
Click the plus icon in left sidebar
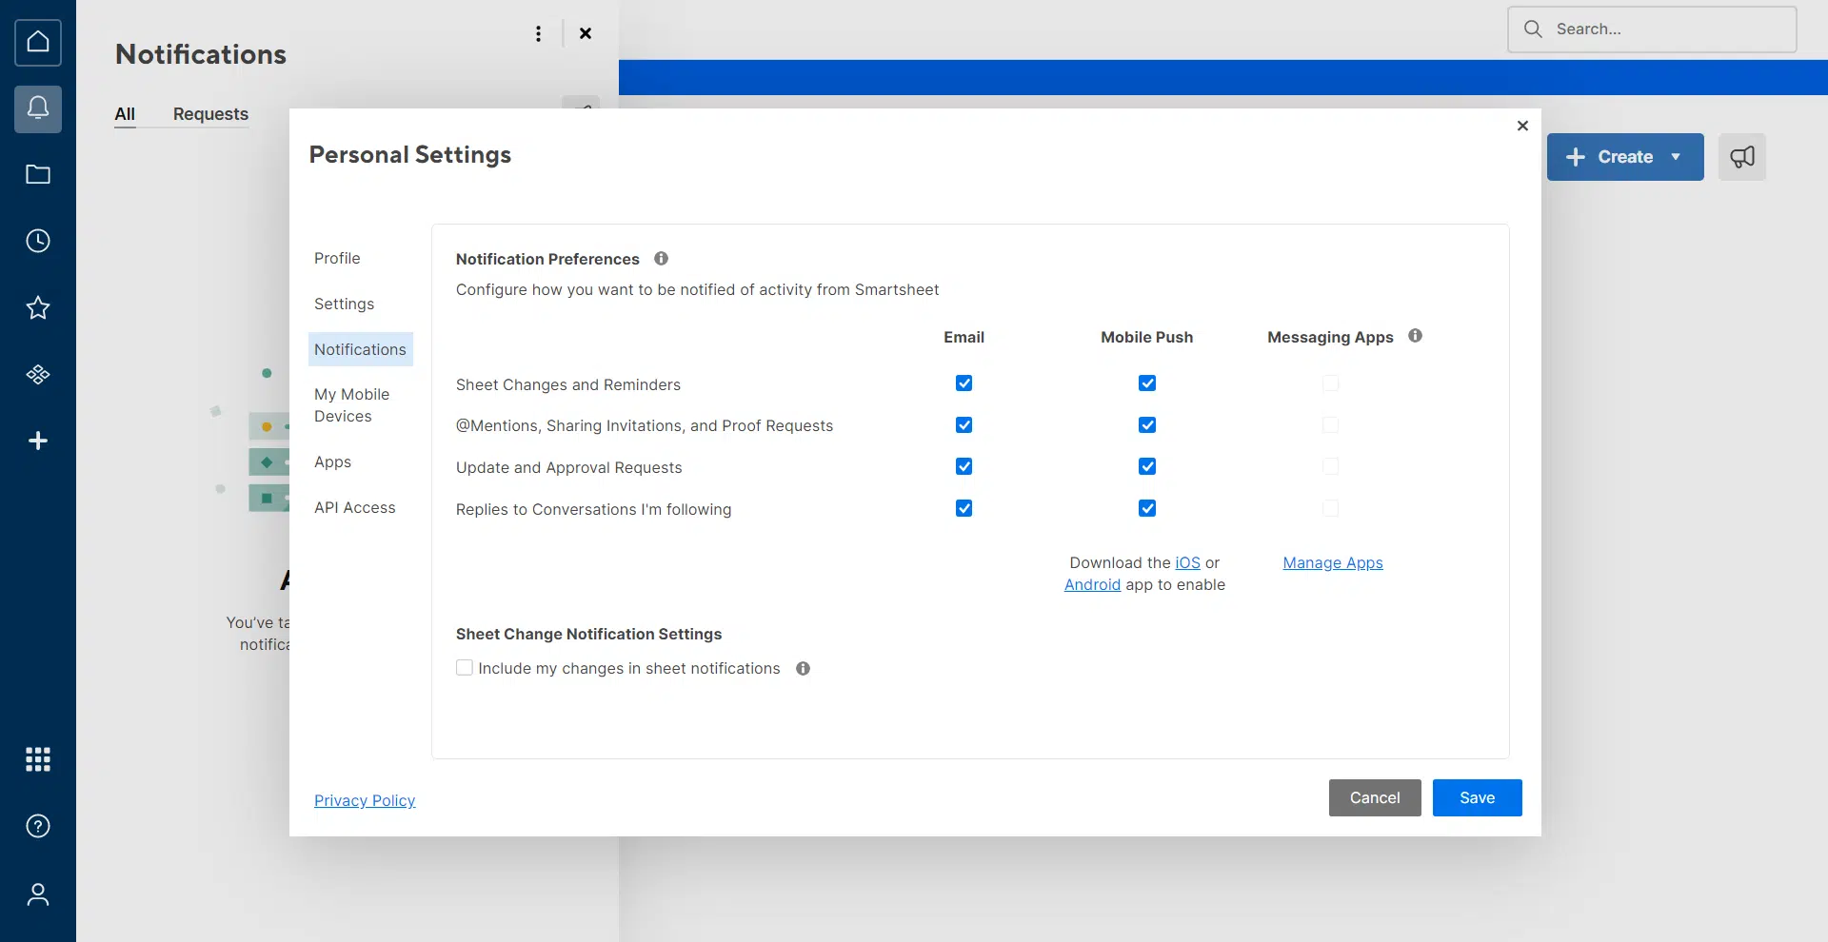point(38,441)
